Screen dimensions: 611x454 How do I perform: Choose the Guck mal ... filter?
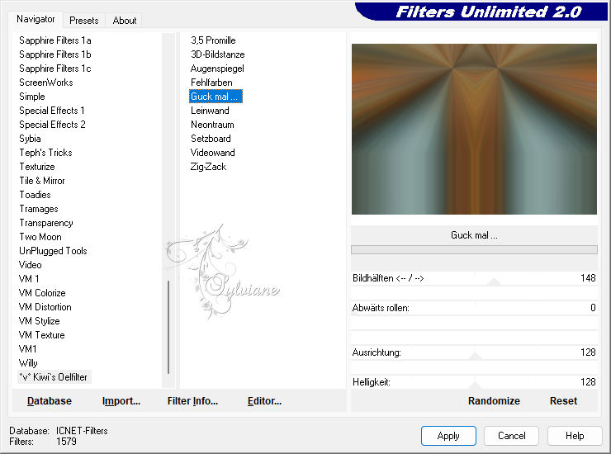click(x=216, y=97)
